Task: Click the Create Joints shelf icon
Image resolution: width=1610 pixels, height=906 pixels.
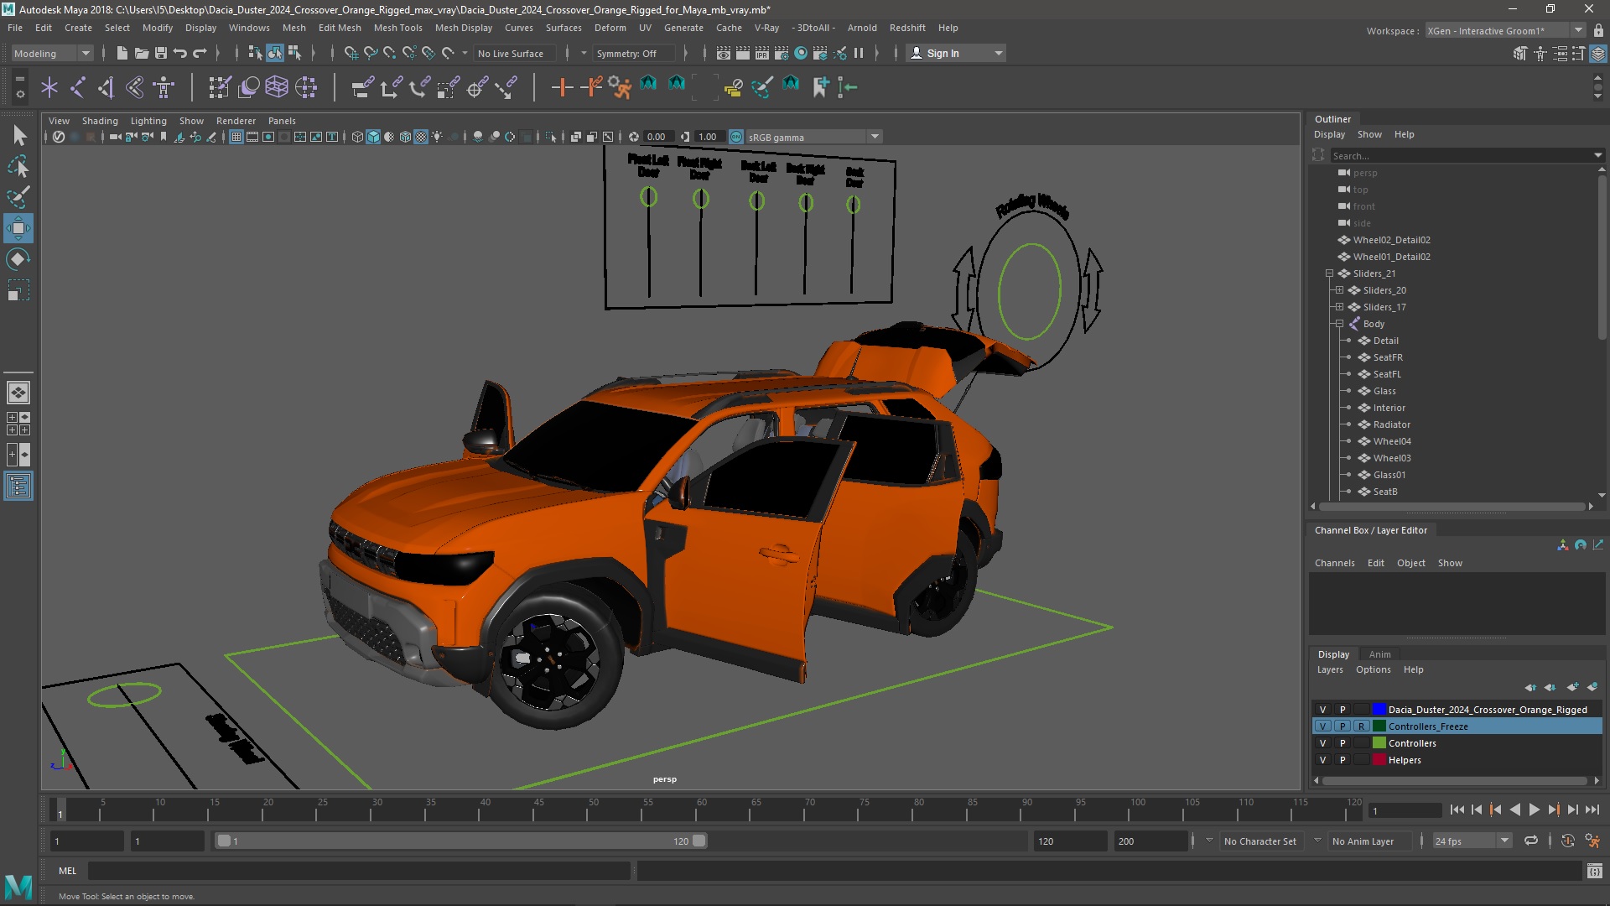Action: click(x=78, y=87)
